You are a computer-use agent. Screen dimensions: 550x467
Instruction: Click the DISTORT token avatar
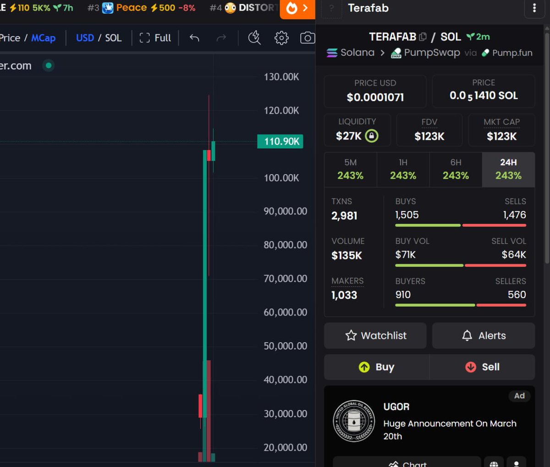[x=230, y=8]
